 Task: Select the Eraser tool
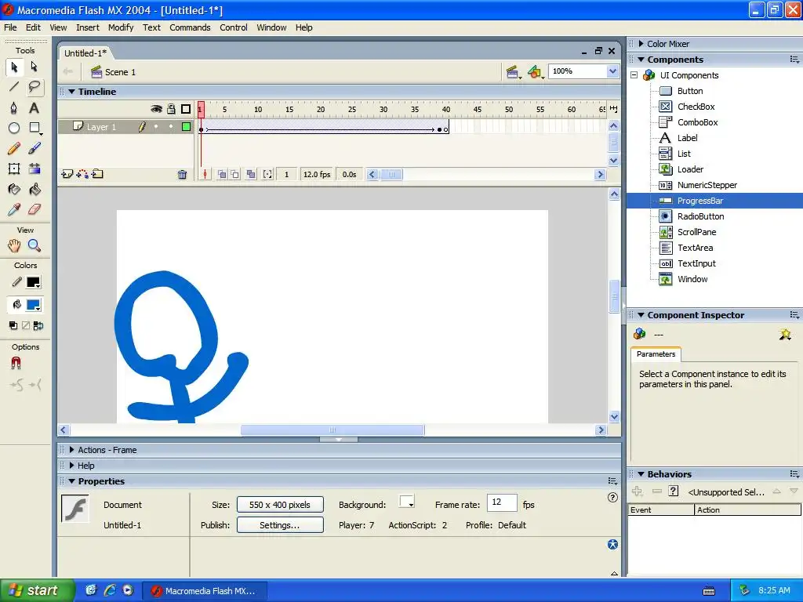coord(35,209)
